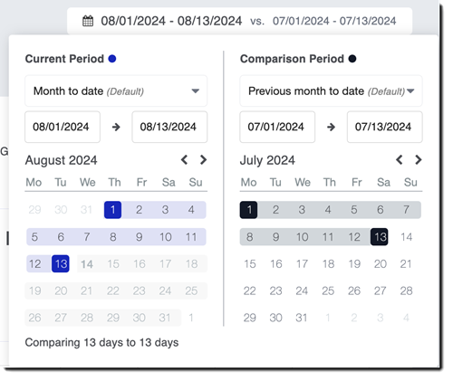Select July 10 in comparison calendar
Image resolution: width=453 pixels, height=381 pixels.
(302, 237)
